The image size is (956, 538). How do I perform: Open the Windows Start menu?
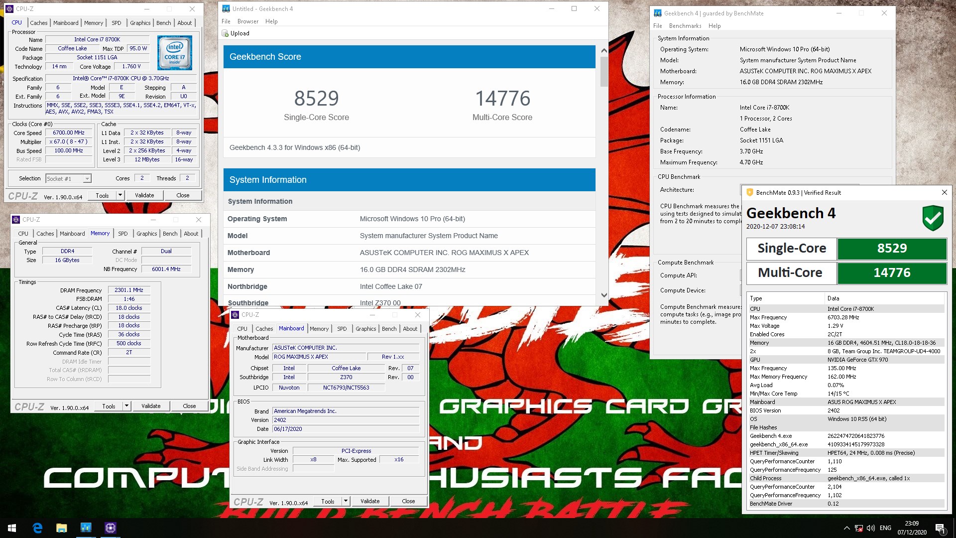tap(12, 528)
